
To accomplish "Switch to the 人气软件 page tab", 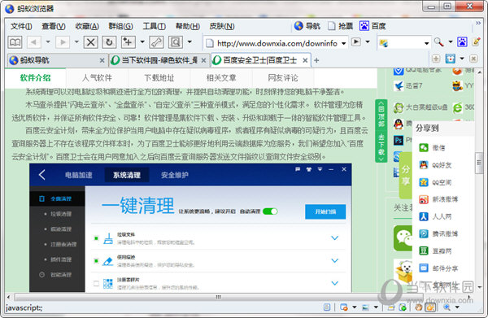I will click(97, 78).
